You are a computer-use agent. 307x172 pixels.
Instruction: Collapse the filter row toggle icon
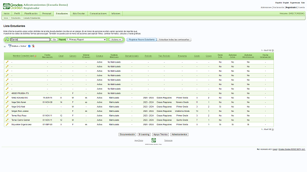(x=5, y=46)
